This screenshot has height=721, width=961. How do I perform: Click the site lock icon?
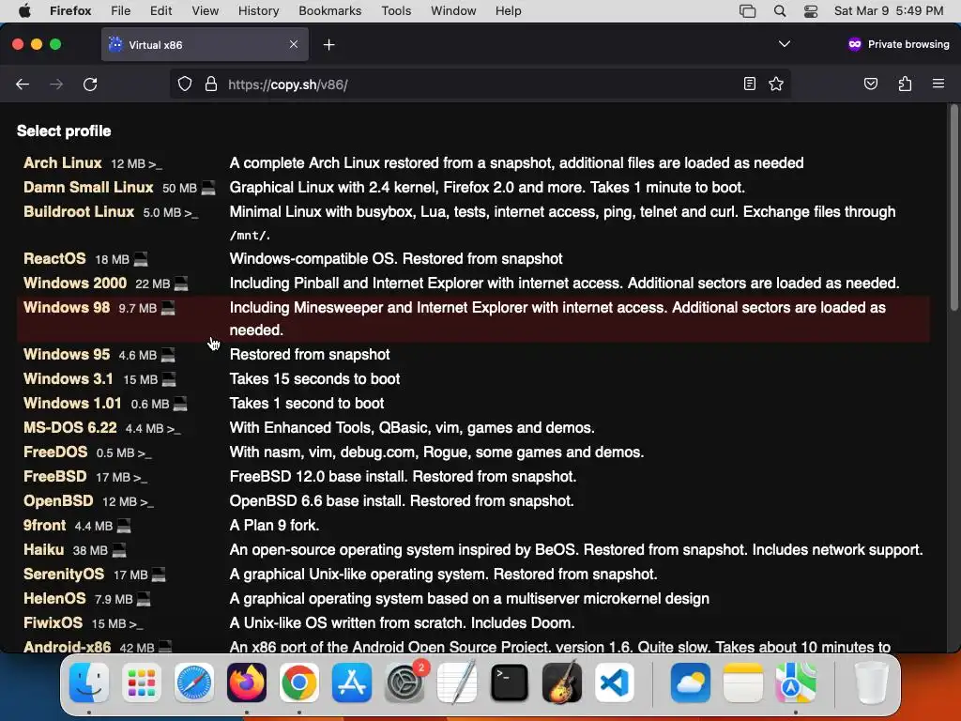(x=211, y=84)
